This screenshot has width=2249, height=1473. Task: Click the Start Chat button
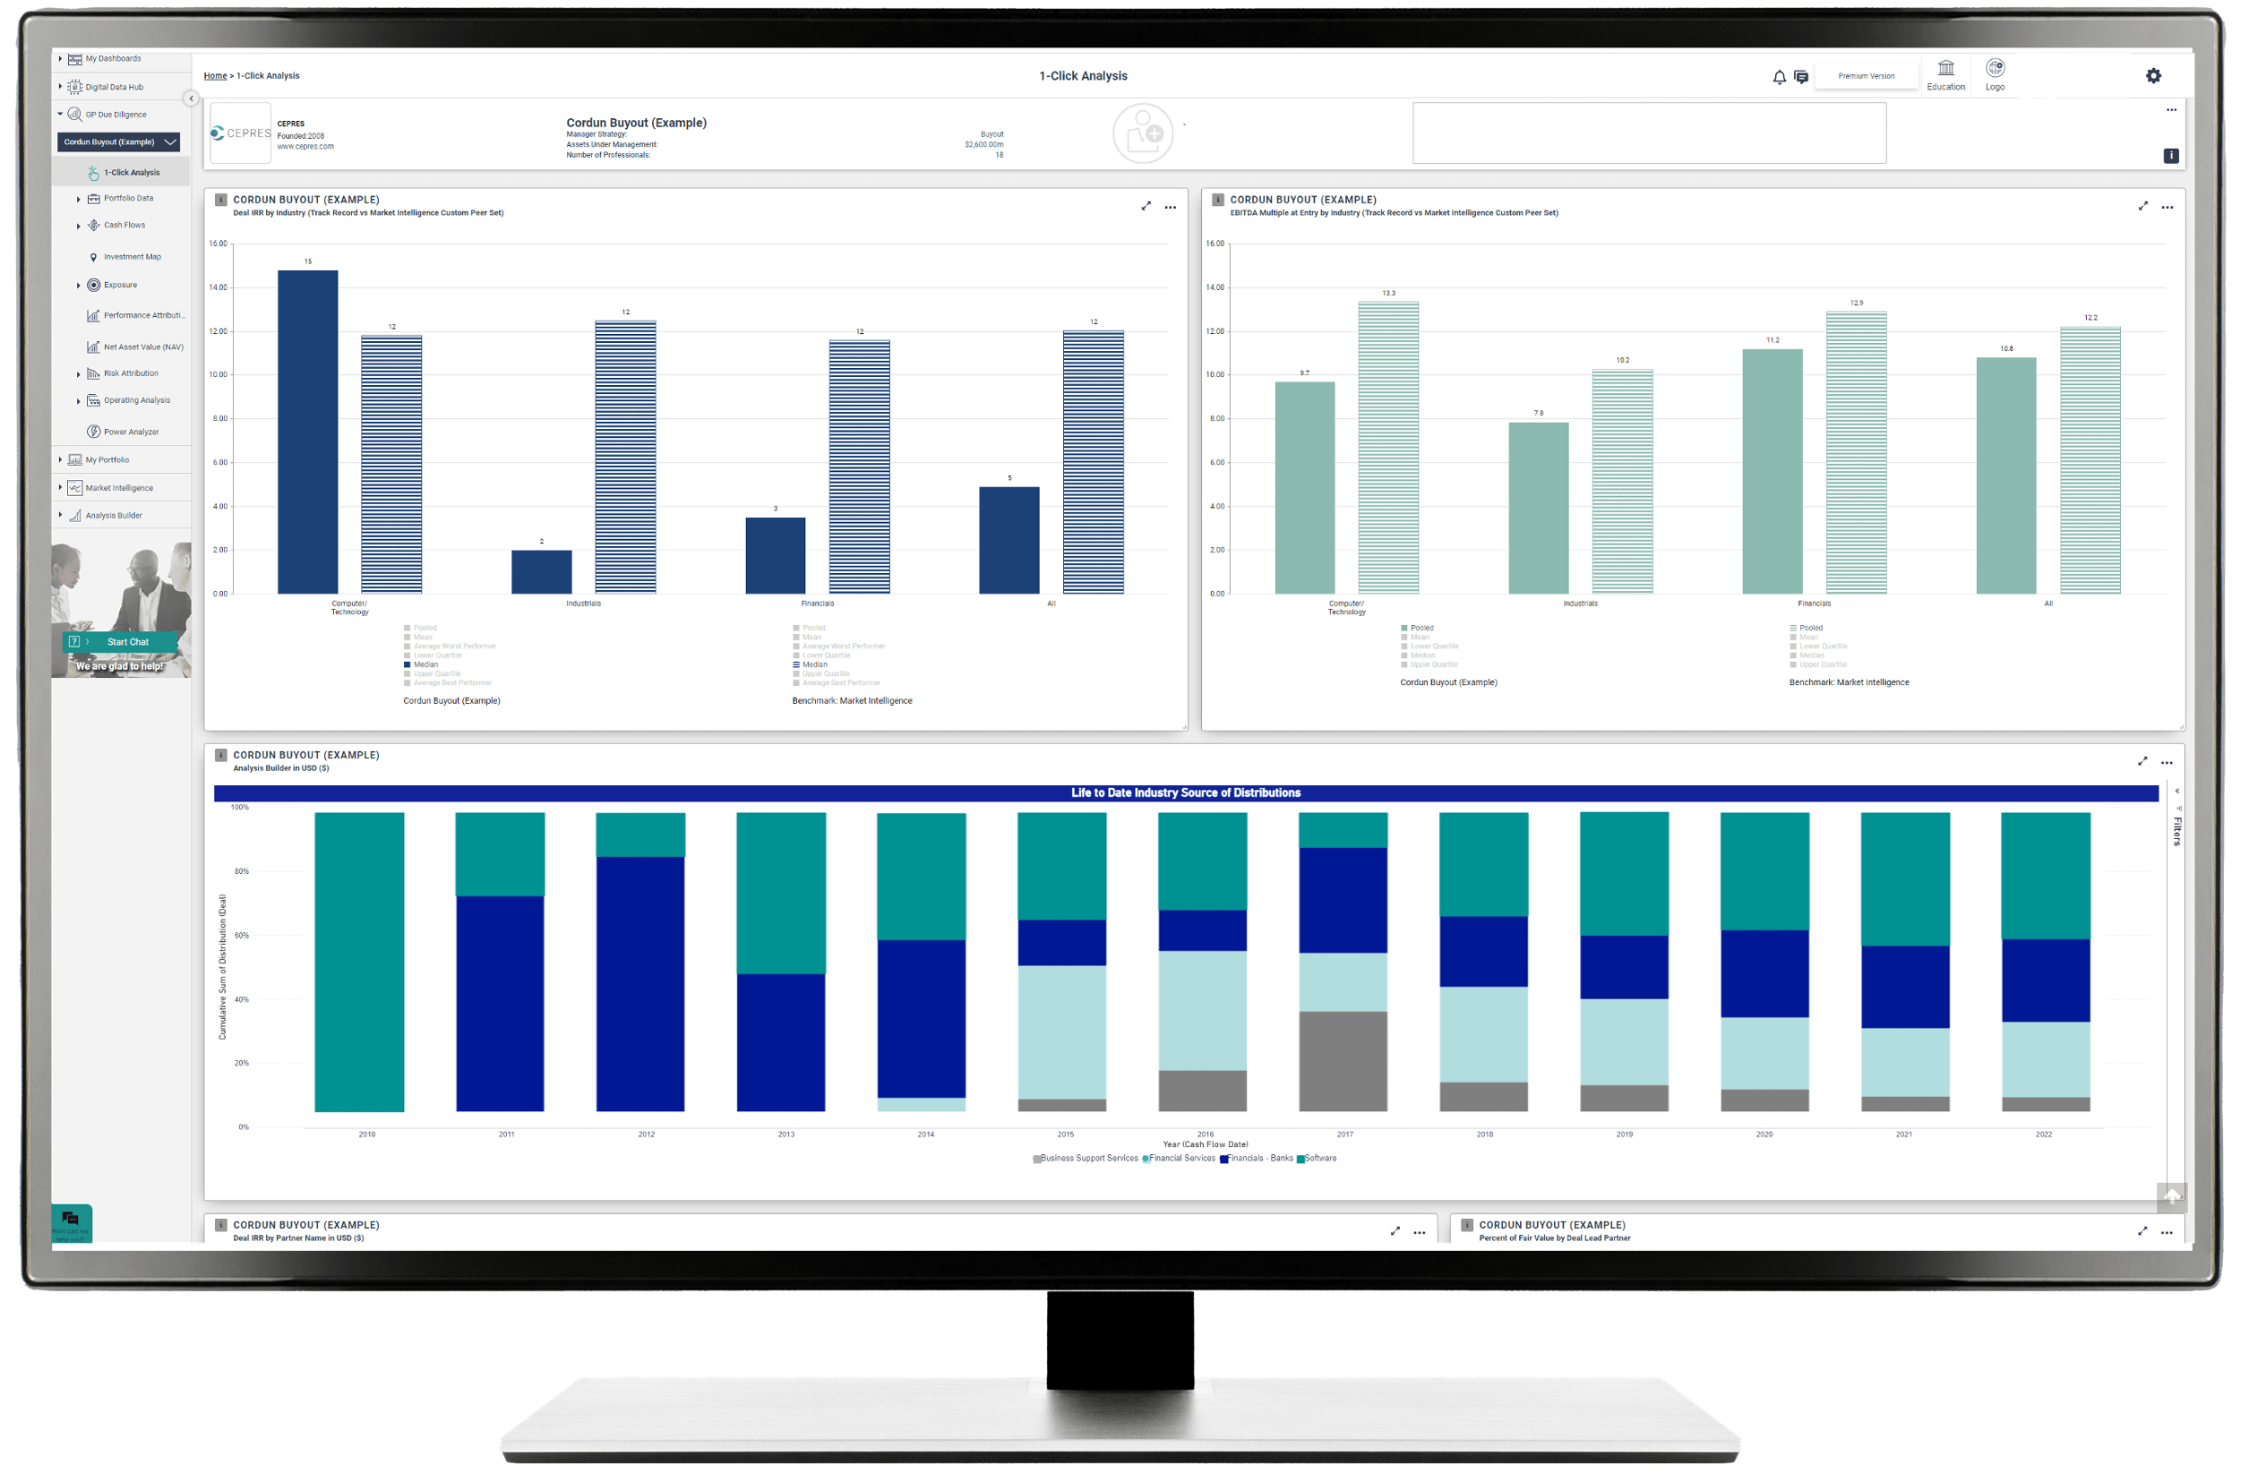tap(121, 641)
